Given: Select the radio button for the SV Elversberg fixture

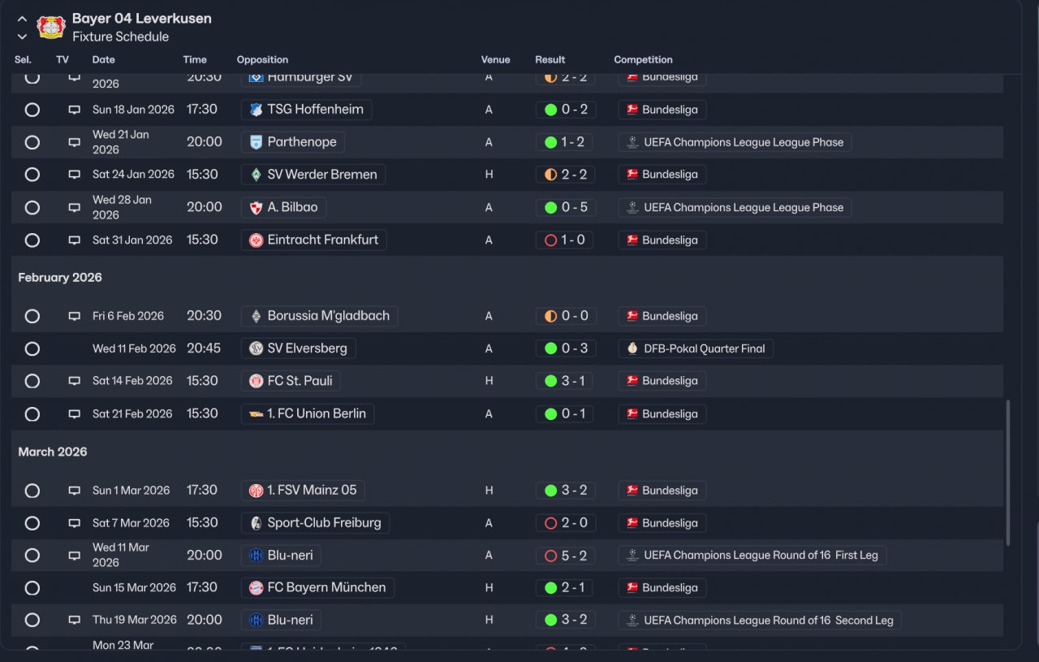Looking at the screenshot, I should click(32, 348).
